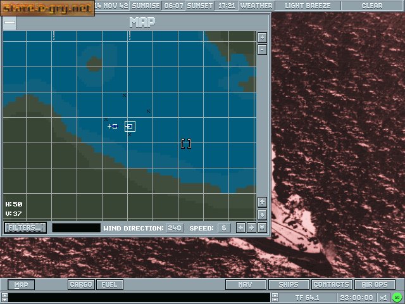
Task: Click the CLEAR weather field
Action: [x=372, y=6]
